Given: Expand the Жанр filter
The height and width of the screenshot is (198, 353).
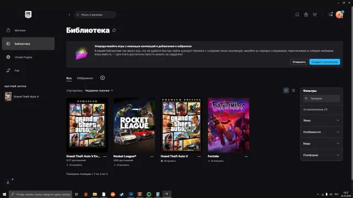Looking at the screenshot, I should (x=322, y=120).
